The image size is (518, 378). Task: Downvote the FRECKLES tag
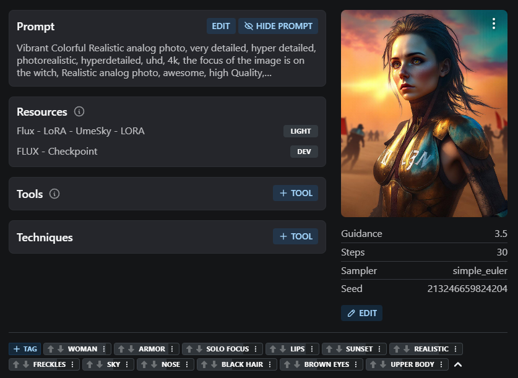tap(26, 364)
